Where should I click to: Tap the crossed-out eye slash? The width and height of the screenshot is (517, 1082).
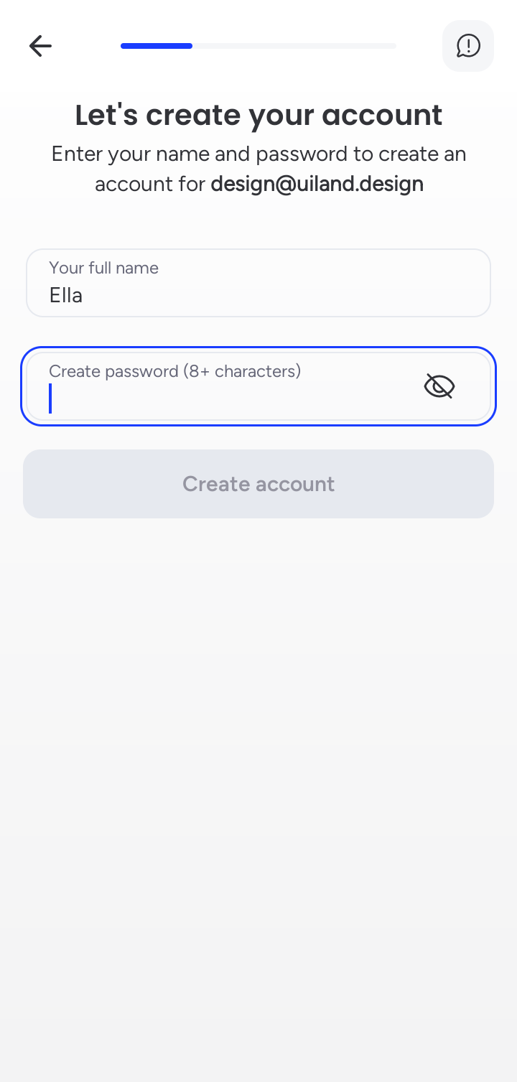(x=439, y=386)
